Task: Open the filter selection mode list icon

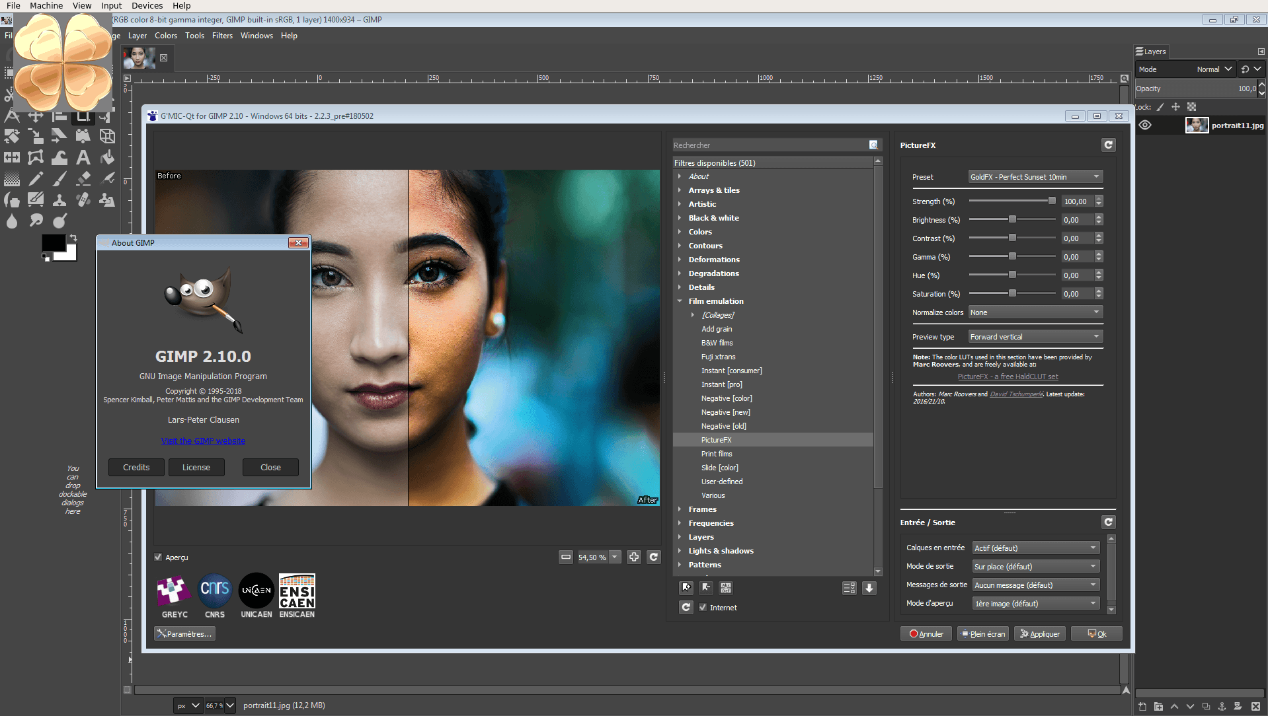Action: (850, 588)
